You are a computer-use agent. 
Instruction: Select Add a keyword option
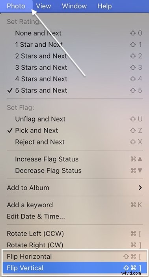click(74, 205)
